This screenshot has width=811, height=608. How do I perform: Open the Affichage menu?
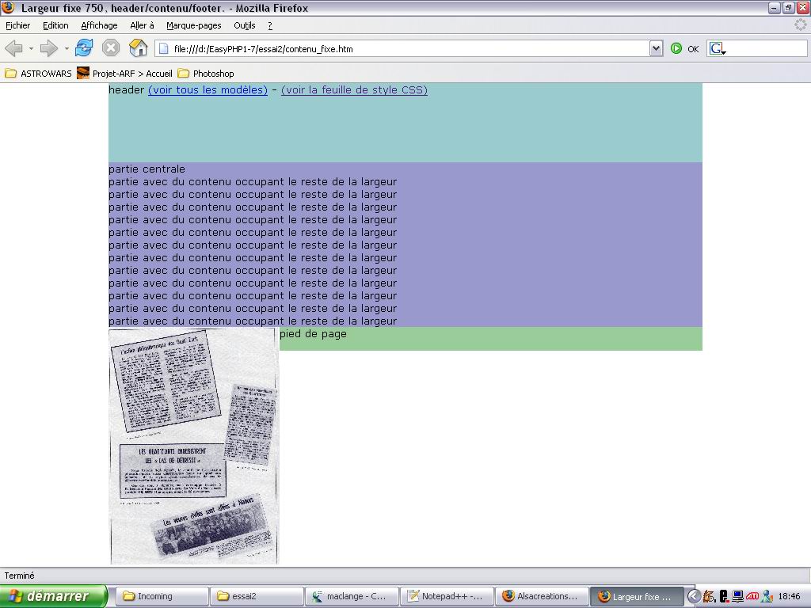pyautogui.click(x=99, y=25)
